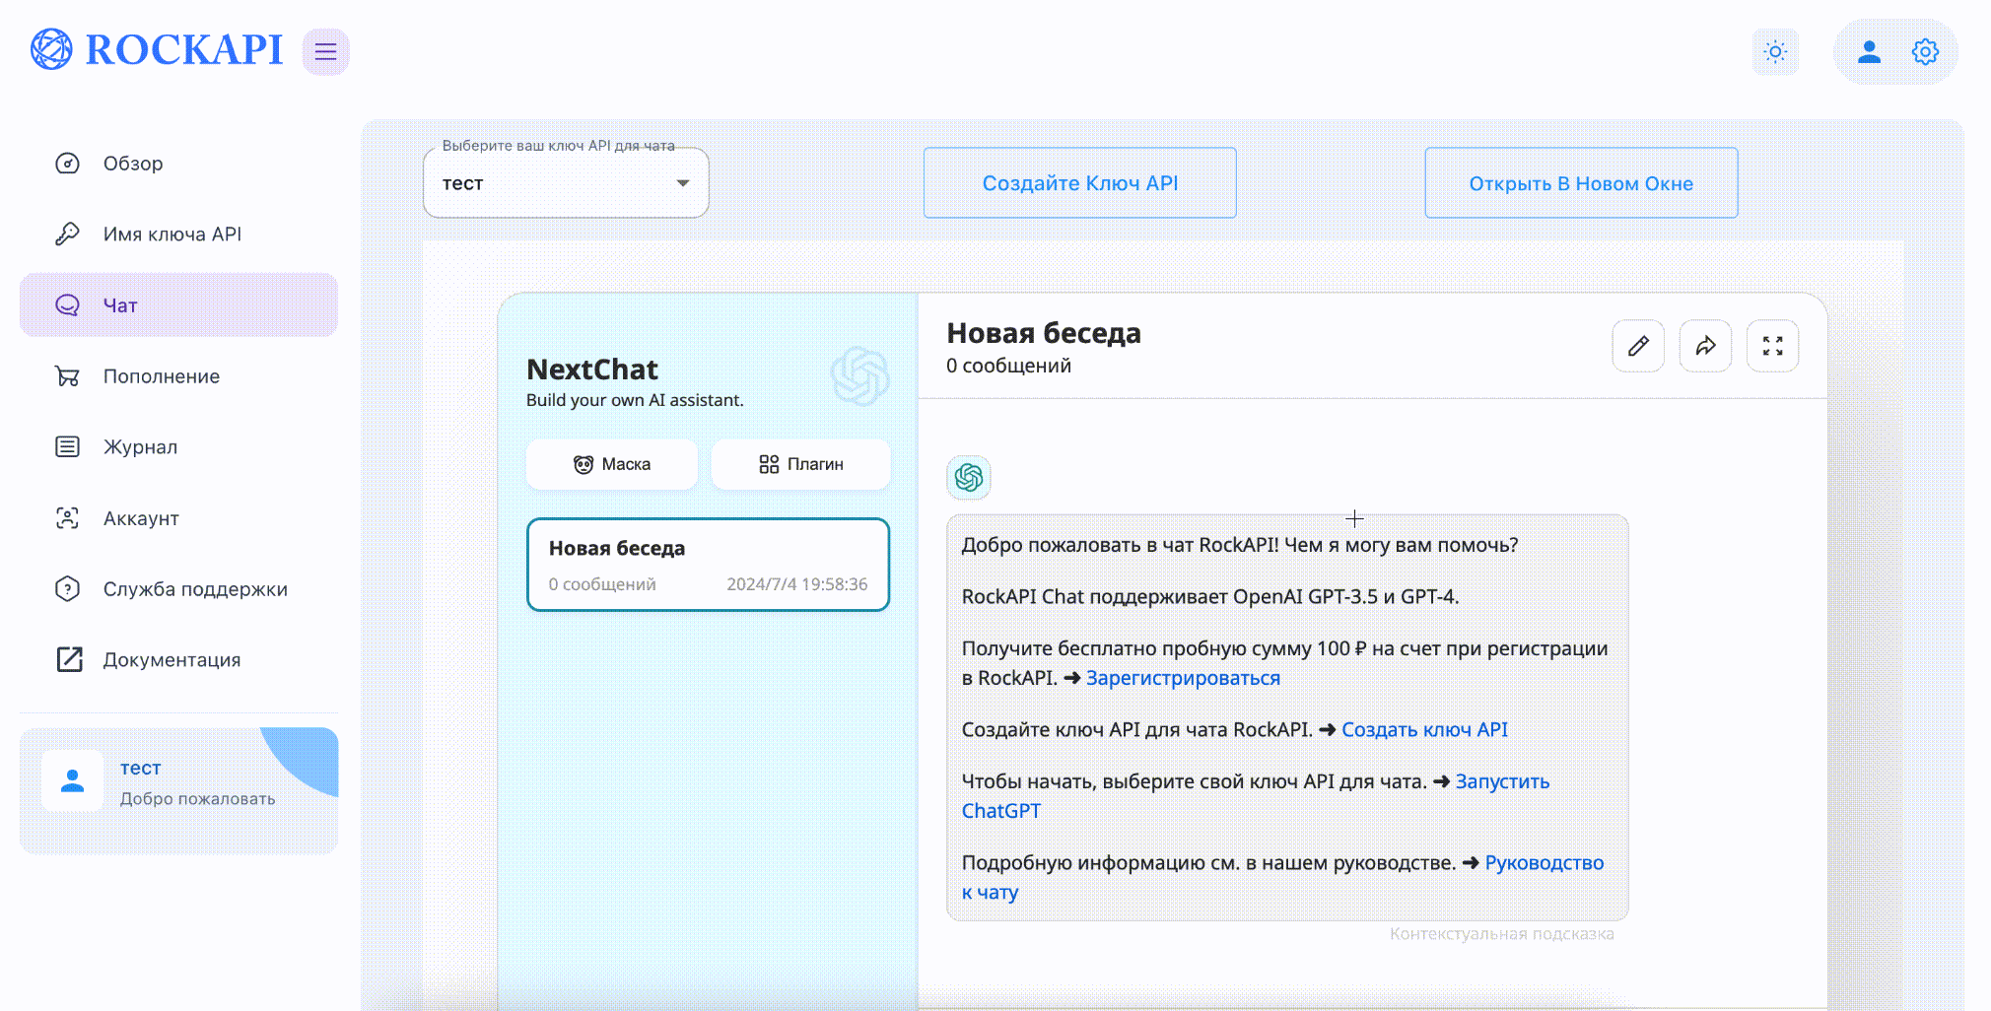Open the Журнал section
1991x1011 pixels.
click(178, 447)
